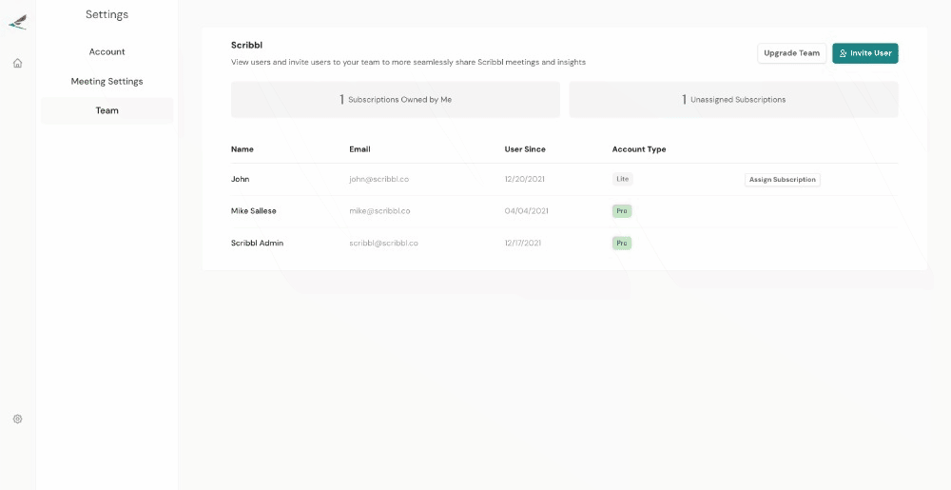Click the Lite badge for John
The image size is (951, 490).
tap(622, 179)
